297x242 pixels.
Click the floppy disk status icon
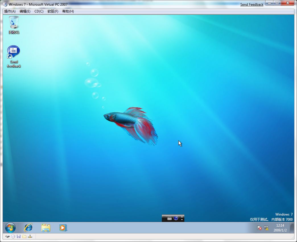coord(18,236)
